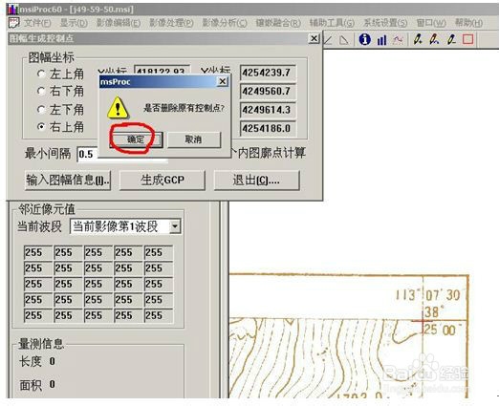Select the red rectangle tool icon
The height and width of the screenshot is (406, 499).
click(467, 39)
